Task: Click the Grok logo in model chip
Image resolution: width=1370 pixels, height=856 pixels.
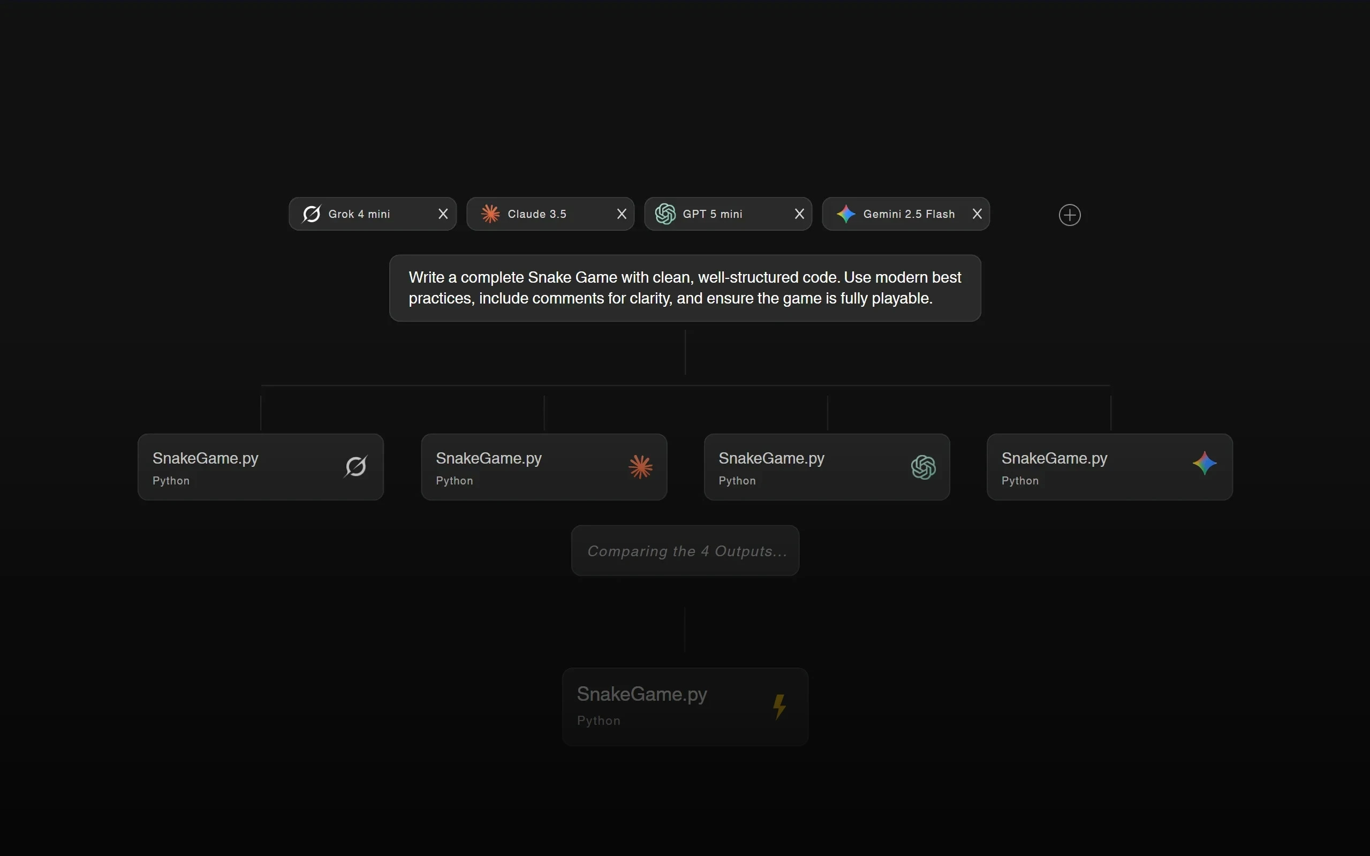Action: click(312, 214)
